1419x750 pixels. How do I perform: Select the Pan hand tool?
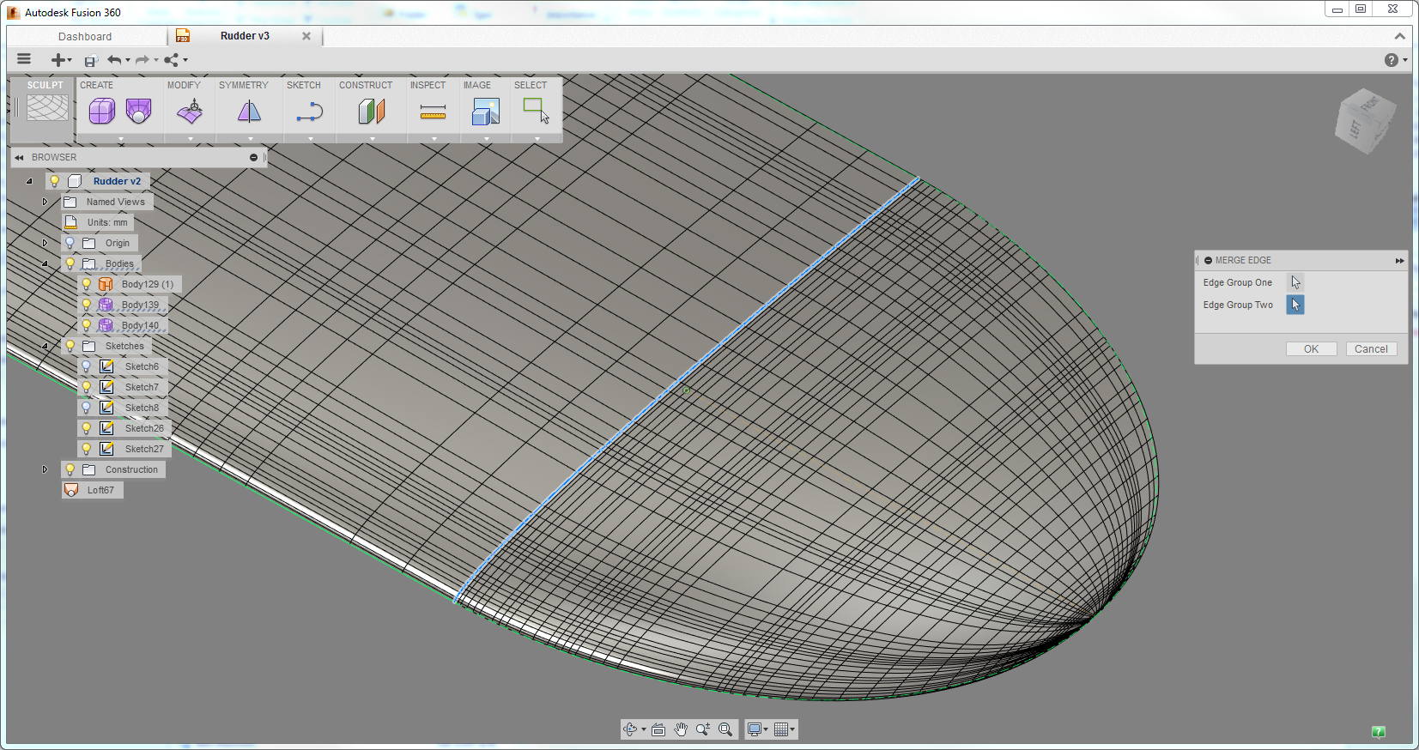[681, 729]
